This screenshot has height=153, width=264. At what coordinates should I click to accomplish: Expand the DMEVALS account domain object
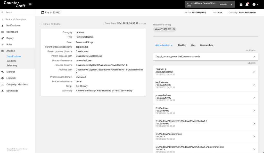coord(254,72)
